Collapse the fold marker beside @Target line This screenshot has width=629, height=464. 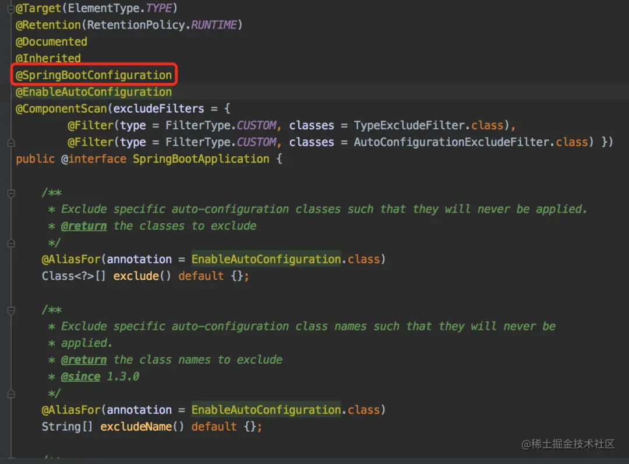tap(11, 9)
